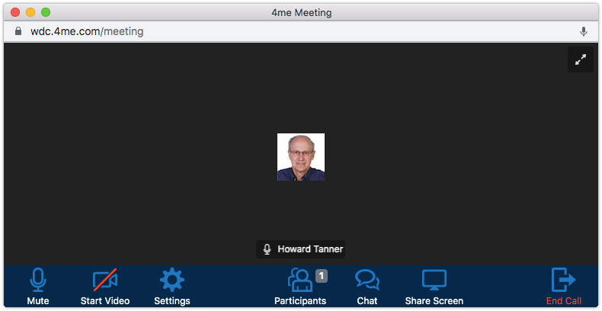Click End Call to leave the meeting

coord(564,287)
